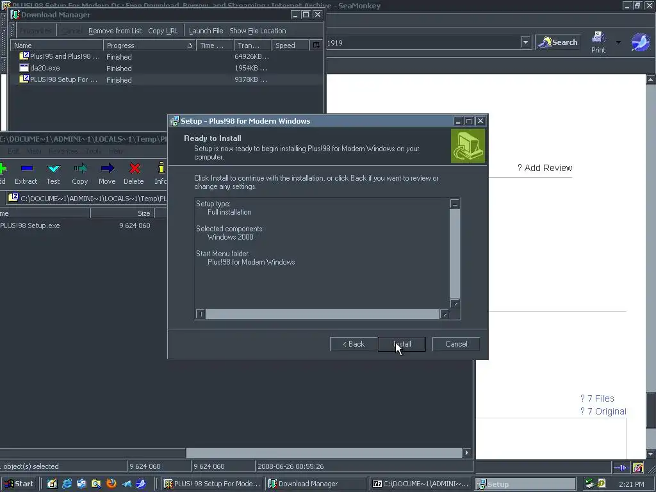Click the Print icon in SeaMonkey
This screenshot has height=492, width=656.
point(598,42)
